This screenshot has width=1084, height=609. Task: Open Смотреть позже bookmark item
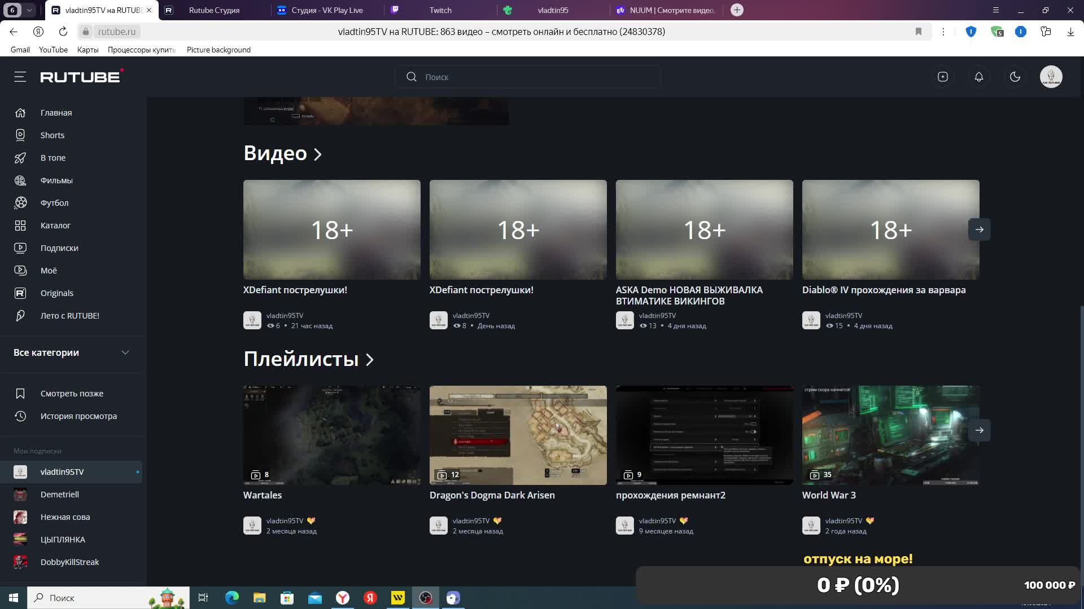pyautogui.click(x=72, y=394)
